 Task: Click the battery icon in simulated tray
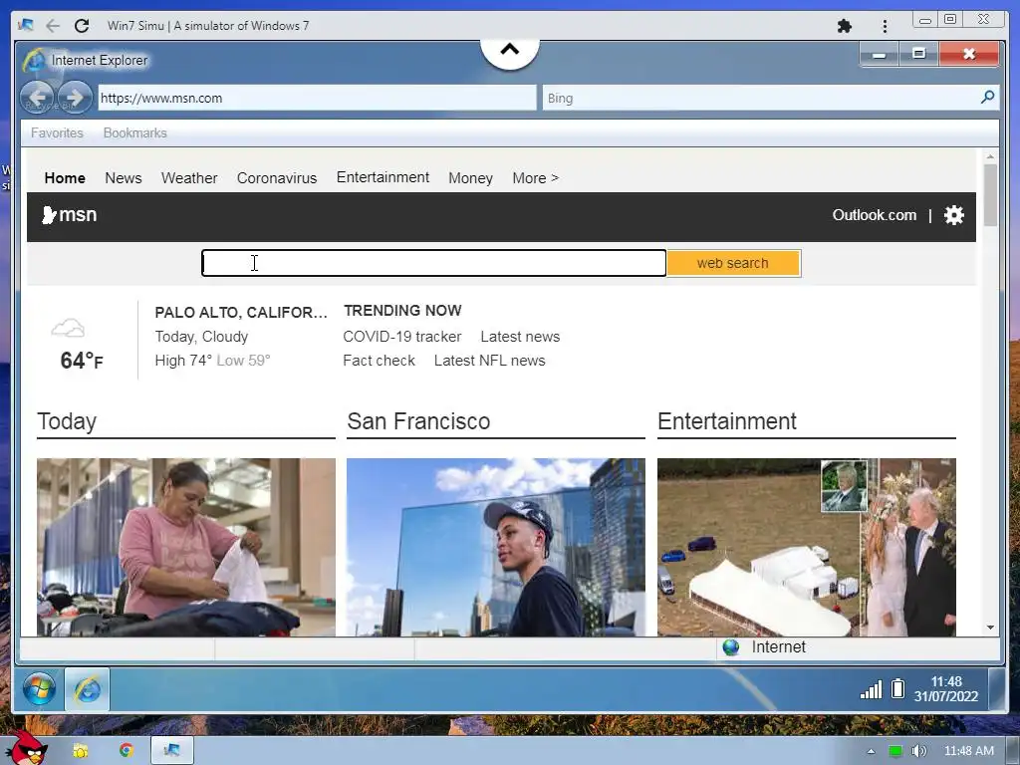pos(897,688)
